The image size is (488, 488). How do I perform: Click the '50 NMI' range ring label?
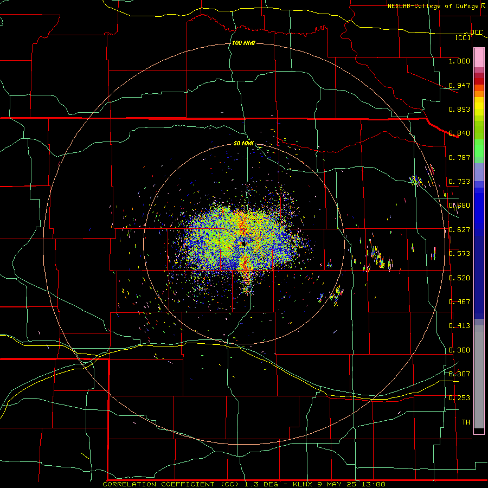[243, 143]
